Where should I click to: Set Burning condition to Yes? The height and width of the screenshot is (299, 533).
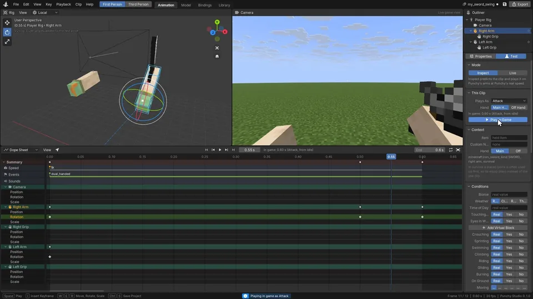point(509,274)
